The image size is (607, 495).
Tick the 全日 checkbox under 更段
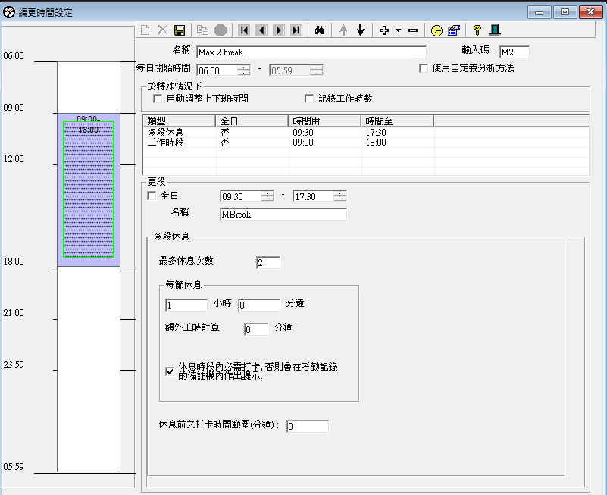coord(152,196)
